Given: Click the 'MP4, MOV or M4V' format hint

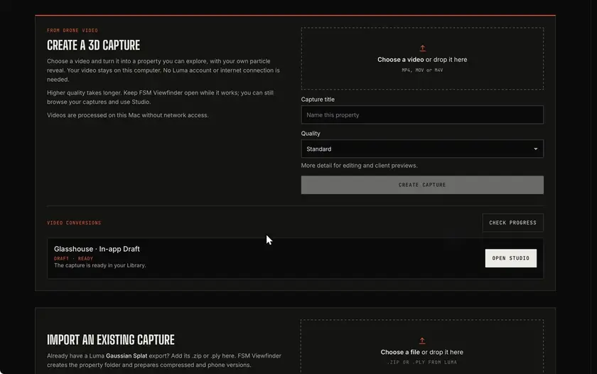Looking at the screenshot, I should 422,70.
